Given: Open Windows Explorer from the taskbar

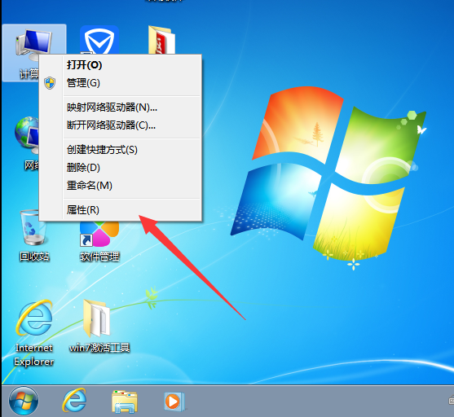Looking at the screenshot, I should pos(125,402).
